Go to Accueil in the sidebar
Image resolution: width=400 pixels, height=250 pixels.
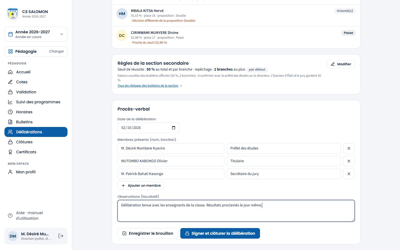[36, 72]
